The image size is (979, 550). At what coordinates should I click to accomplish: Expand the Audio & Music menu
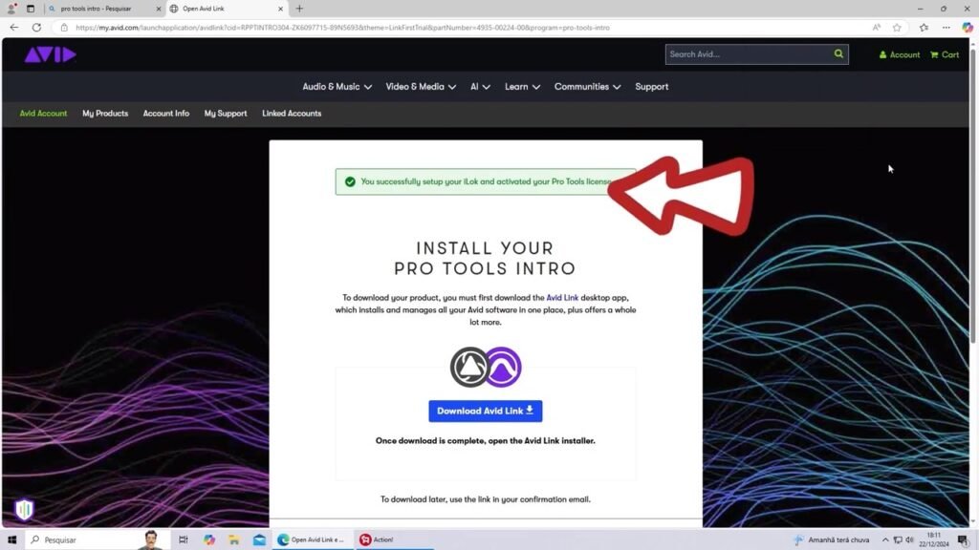click(337, 87)
